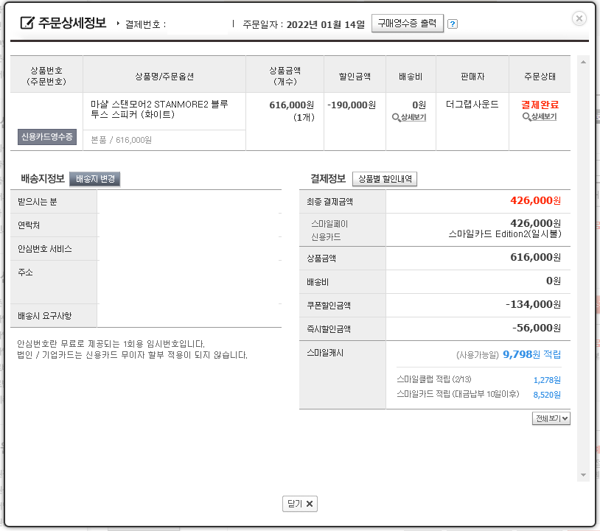Click the 배송지 변경 button
Screen dimensions: 600x531
point(95,179)
